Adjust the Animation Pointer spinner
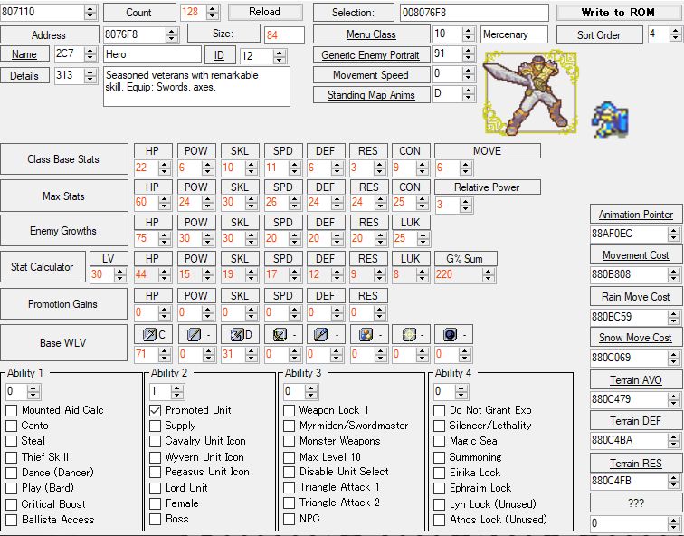The height and width of the screenshot is (536, 684). tap(674, 234)
